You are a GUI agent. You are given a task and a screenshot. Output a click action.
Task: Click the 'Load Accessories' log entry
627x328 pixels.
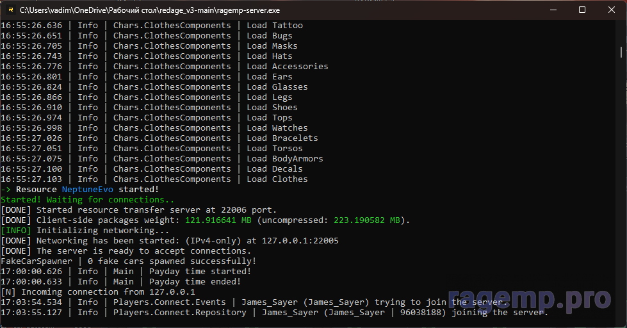(287, 67)
